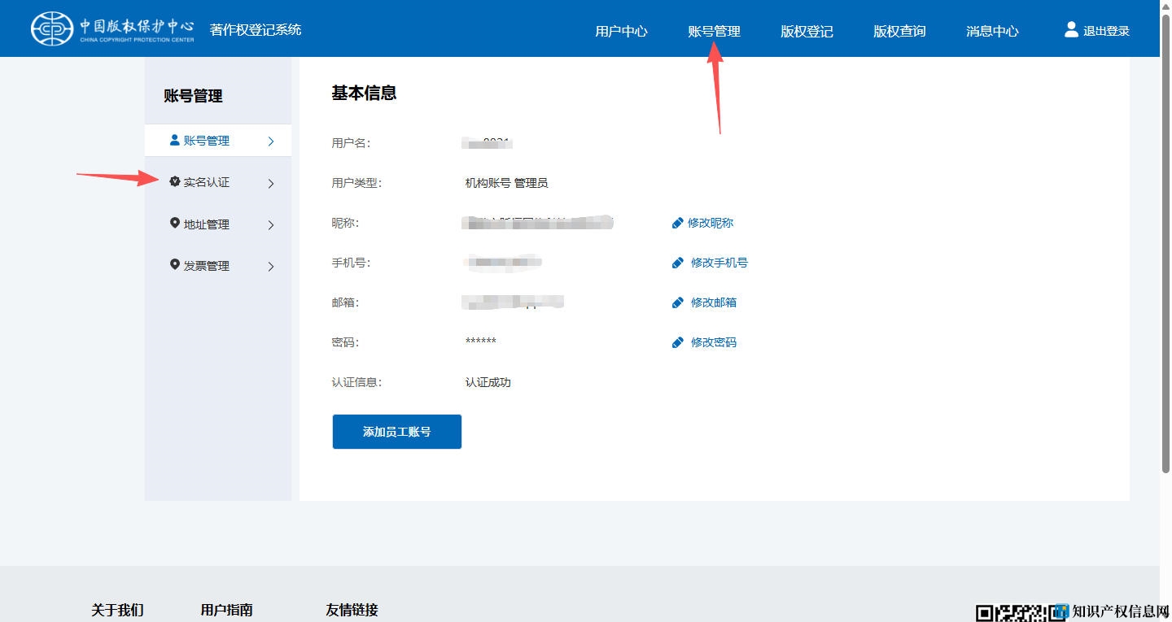The image size is (1172, 622).
Task: Click the location pin icon beside 地址管理
Action: [x=174, y=224]
